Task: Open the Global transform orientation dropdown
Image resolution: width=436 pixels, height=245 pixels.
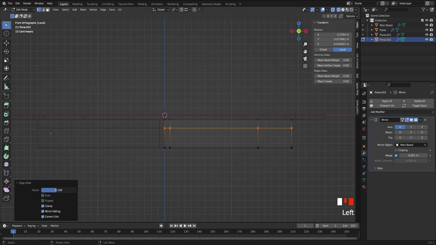Action: (161, 10)
